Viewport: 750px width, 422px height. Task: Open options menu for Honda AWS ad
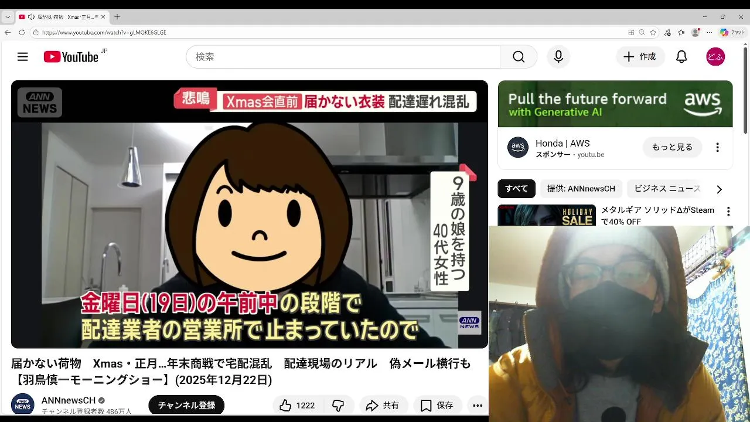coord(717,148)
